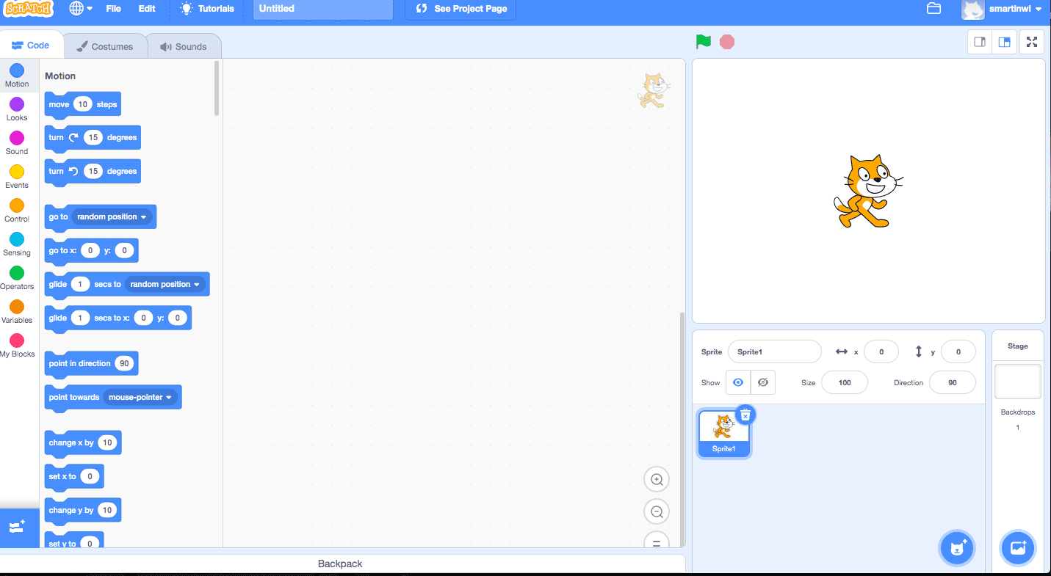
Task: Enter full screen stage mode
Action: coord(1032,42)
